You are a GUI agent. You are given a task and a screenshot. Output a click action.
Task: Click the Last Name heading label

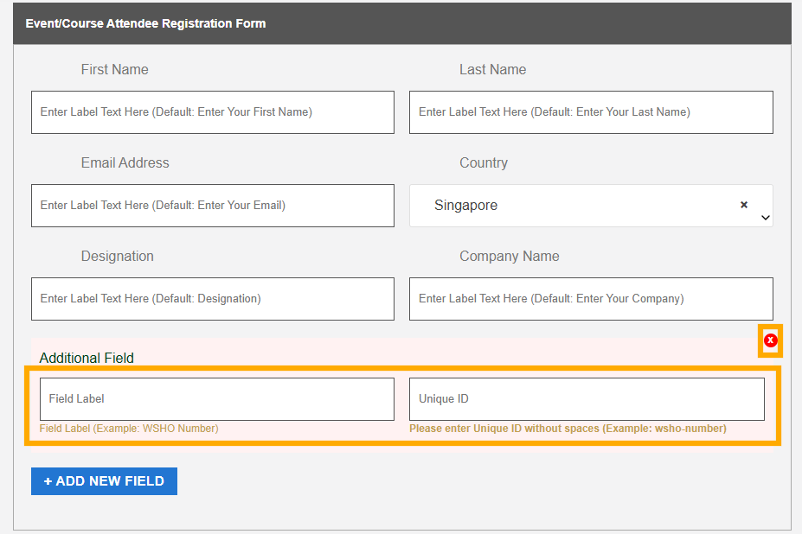[x=492, y=70]
